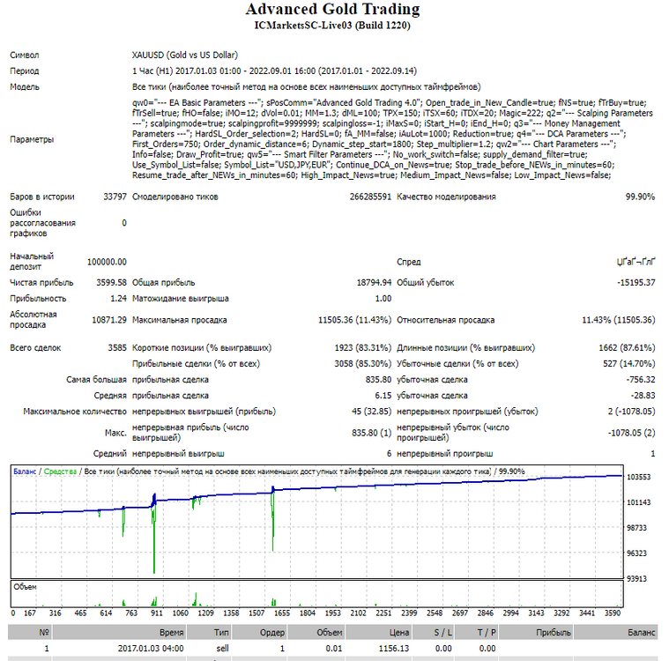
Task: Click the relative drawdown '11.43% (11505.36)'
Action: click(x=618, y=320)
